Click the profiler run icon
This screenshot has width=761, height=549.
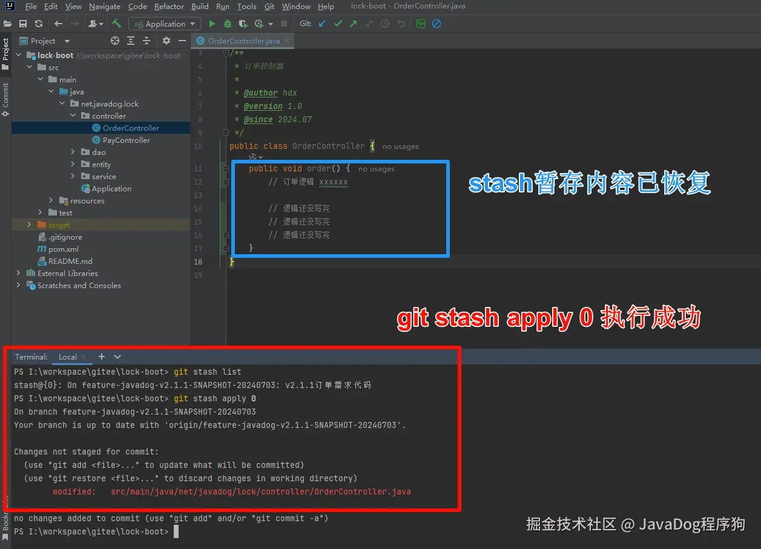259,24
